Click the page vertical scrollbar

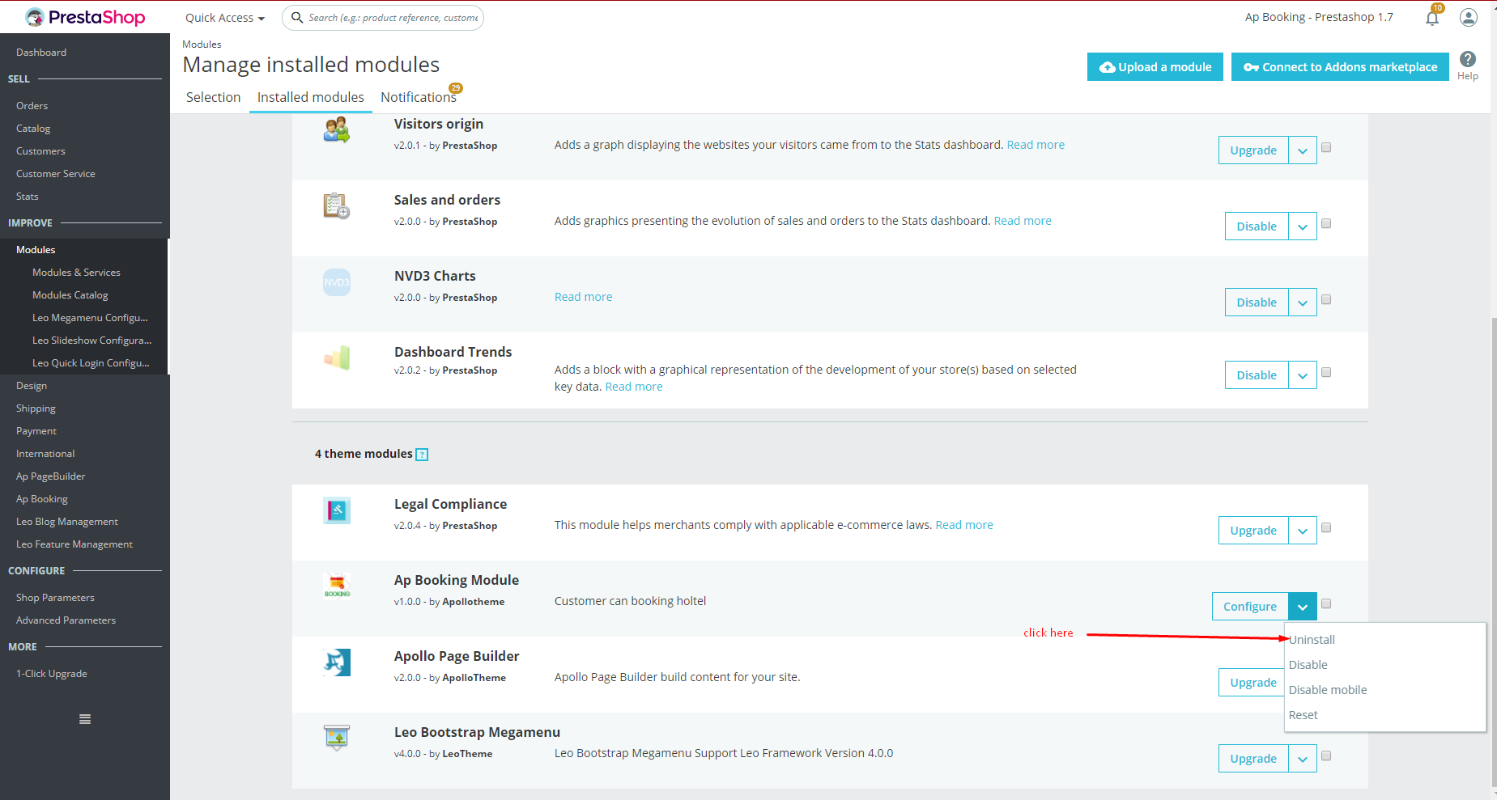click(1493, 550)
